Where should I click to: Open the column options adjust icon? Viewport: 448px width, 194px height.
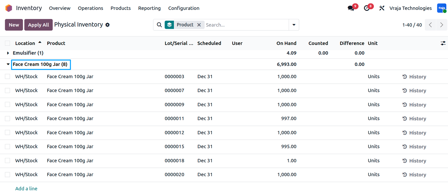point(443,43)
